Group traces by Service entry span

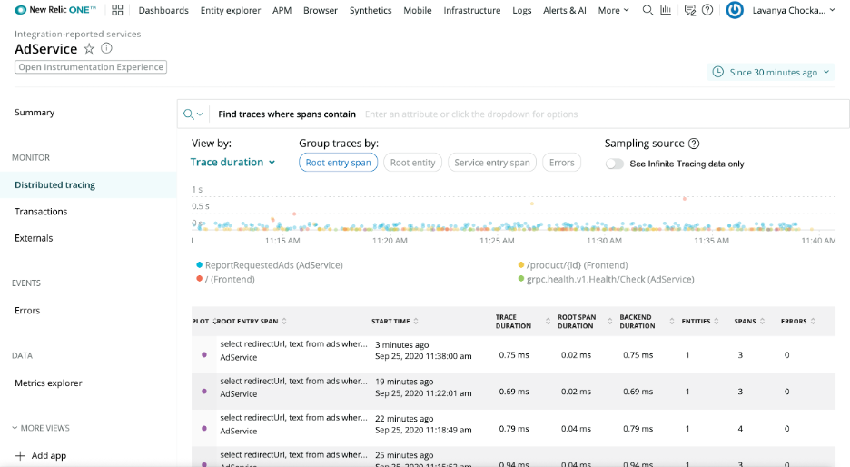(x=492, y=162)
